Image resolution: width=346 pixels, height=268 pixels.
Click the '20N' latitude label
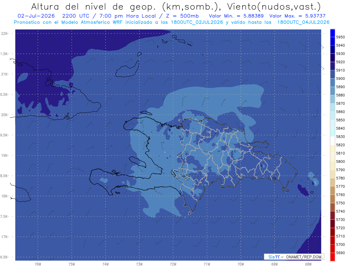(4, 115)
